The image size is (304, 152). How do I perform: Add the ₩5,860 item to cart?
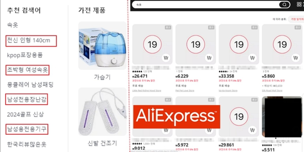[295, 58]
